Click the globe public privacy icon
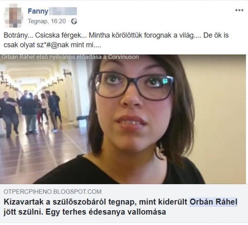The width and height of the screenshot is (248, 225). point(74,21)
